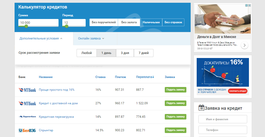The image size is (265, 137).
Task: Expand the Онлайн заявка section
Action: coord(91,38)
